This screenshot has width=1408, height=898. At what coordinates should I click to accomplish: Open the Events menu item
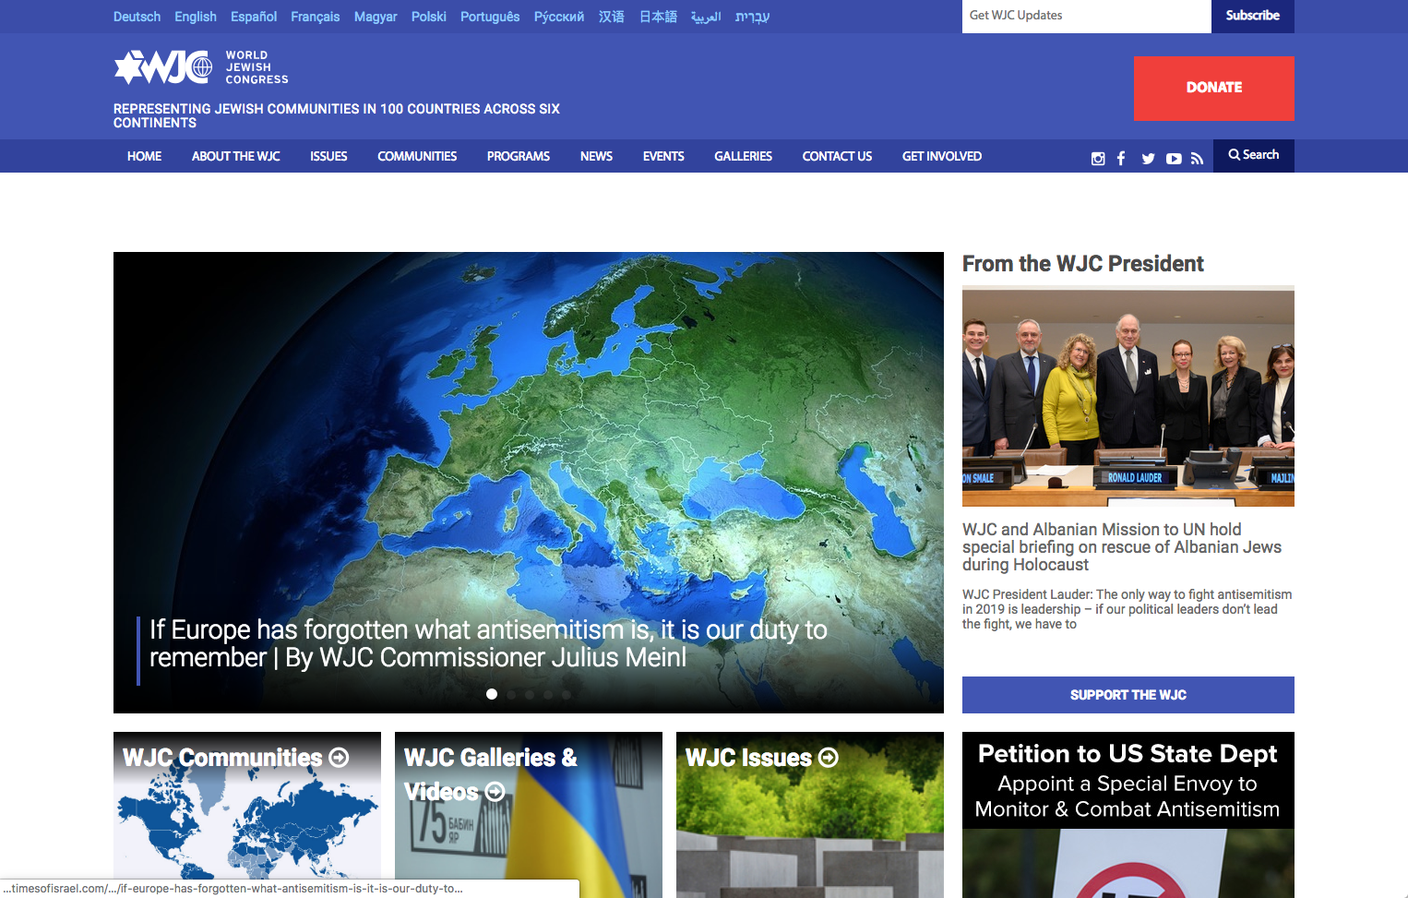[663, 156]
